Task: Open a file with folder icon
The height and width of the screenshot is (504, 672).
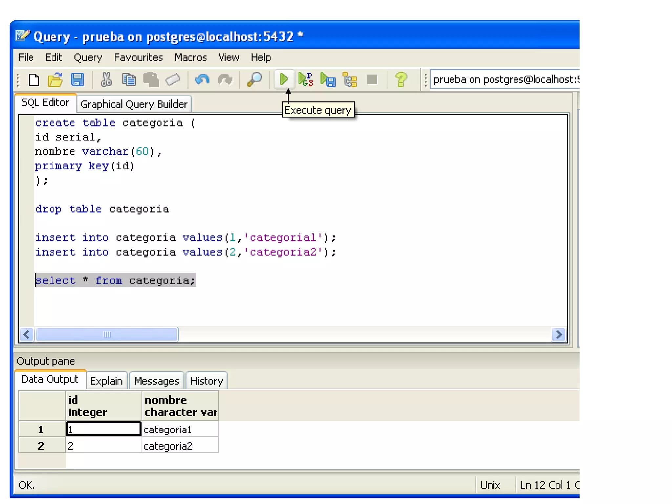Action: click(x=55, y=80)
